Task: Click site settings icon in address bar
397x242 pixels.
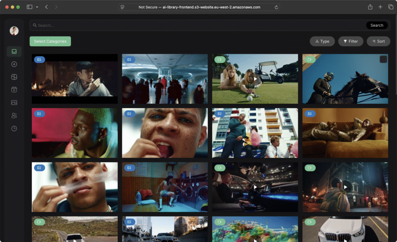Action: click(123, 7)
